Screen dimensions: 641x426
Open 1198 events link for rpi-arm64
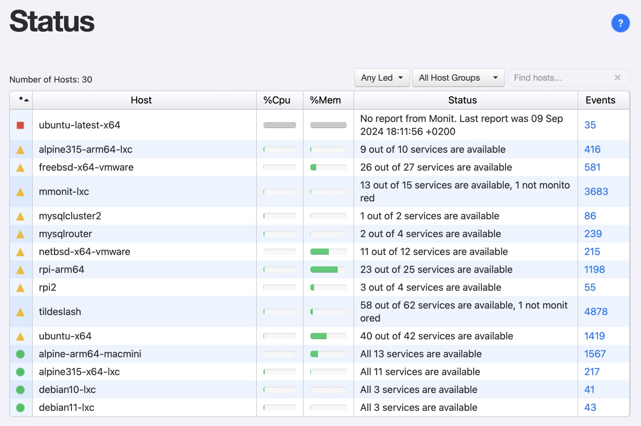(x=595, y=270)
